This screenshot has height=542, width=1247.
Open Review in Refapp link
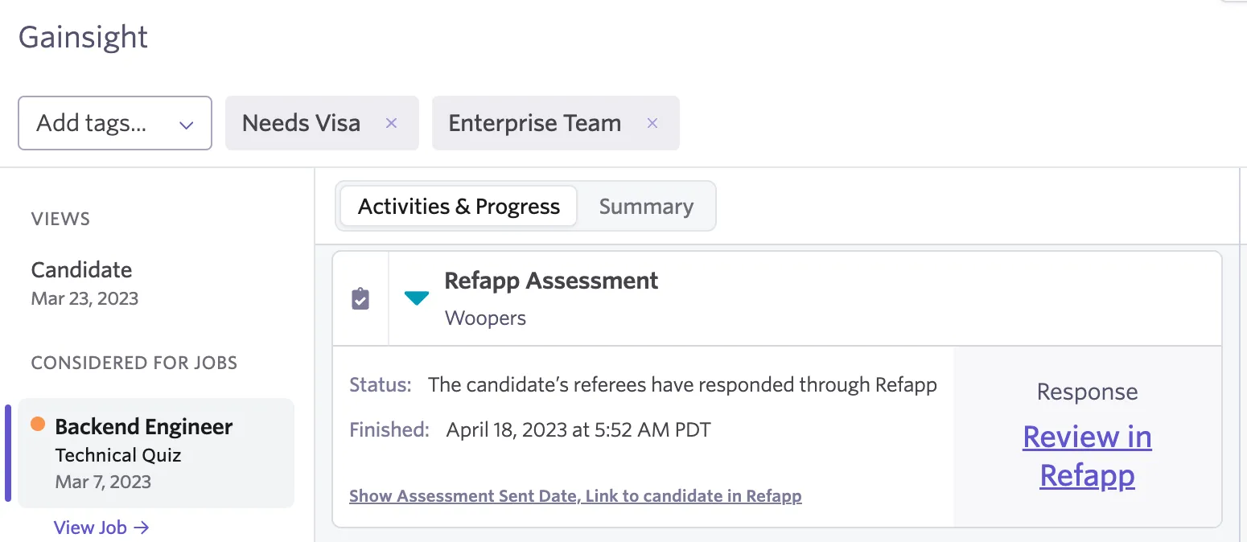click(x=1087, y=456)
